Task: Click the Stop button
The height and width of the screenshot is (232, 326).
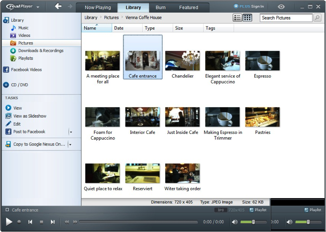Action: tap(41, 222)
